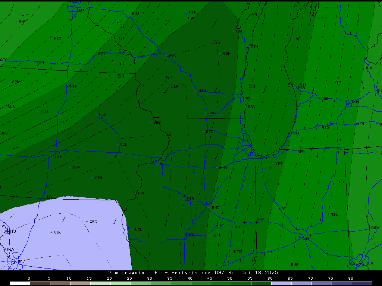Click the MSP station label
The height and width of the screenshot is (286, 382).
(81, 11)
